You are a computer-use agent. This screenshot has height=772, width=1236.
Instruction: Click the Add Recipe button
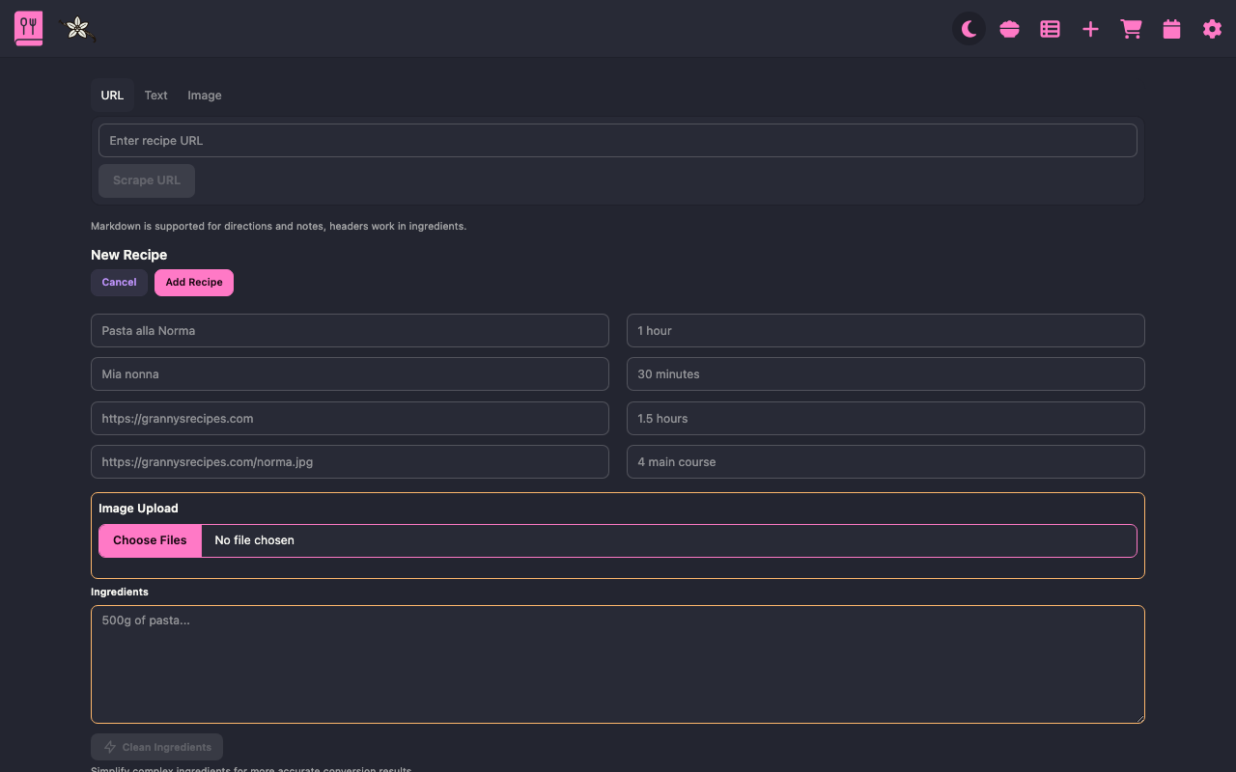coord(194,283)
